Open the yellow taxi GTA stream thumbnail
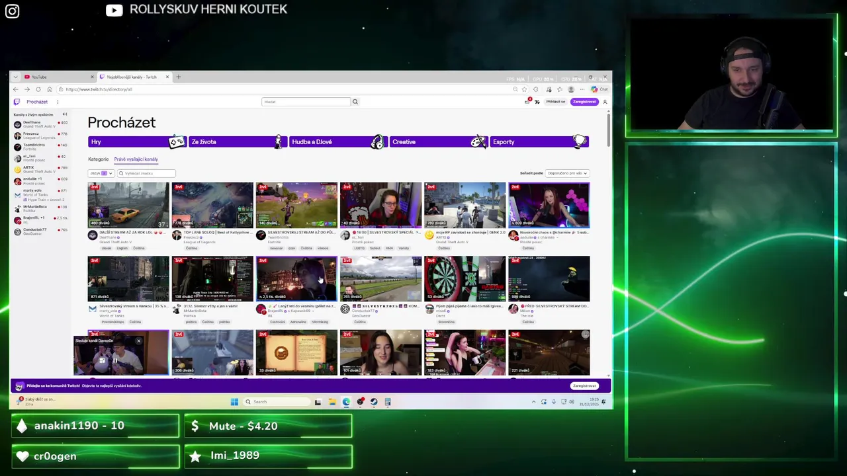The height and width of the screenshot is (476, 847). [128, 205]
